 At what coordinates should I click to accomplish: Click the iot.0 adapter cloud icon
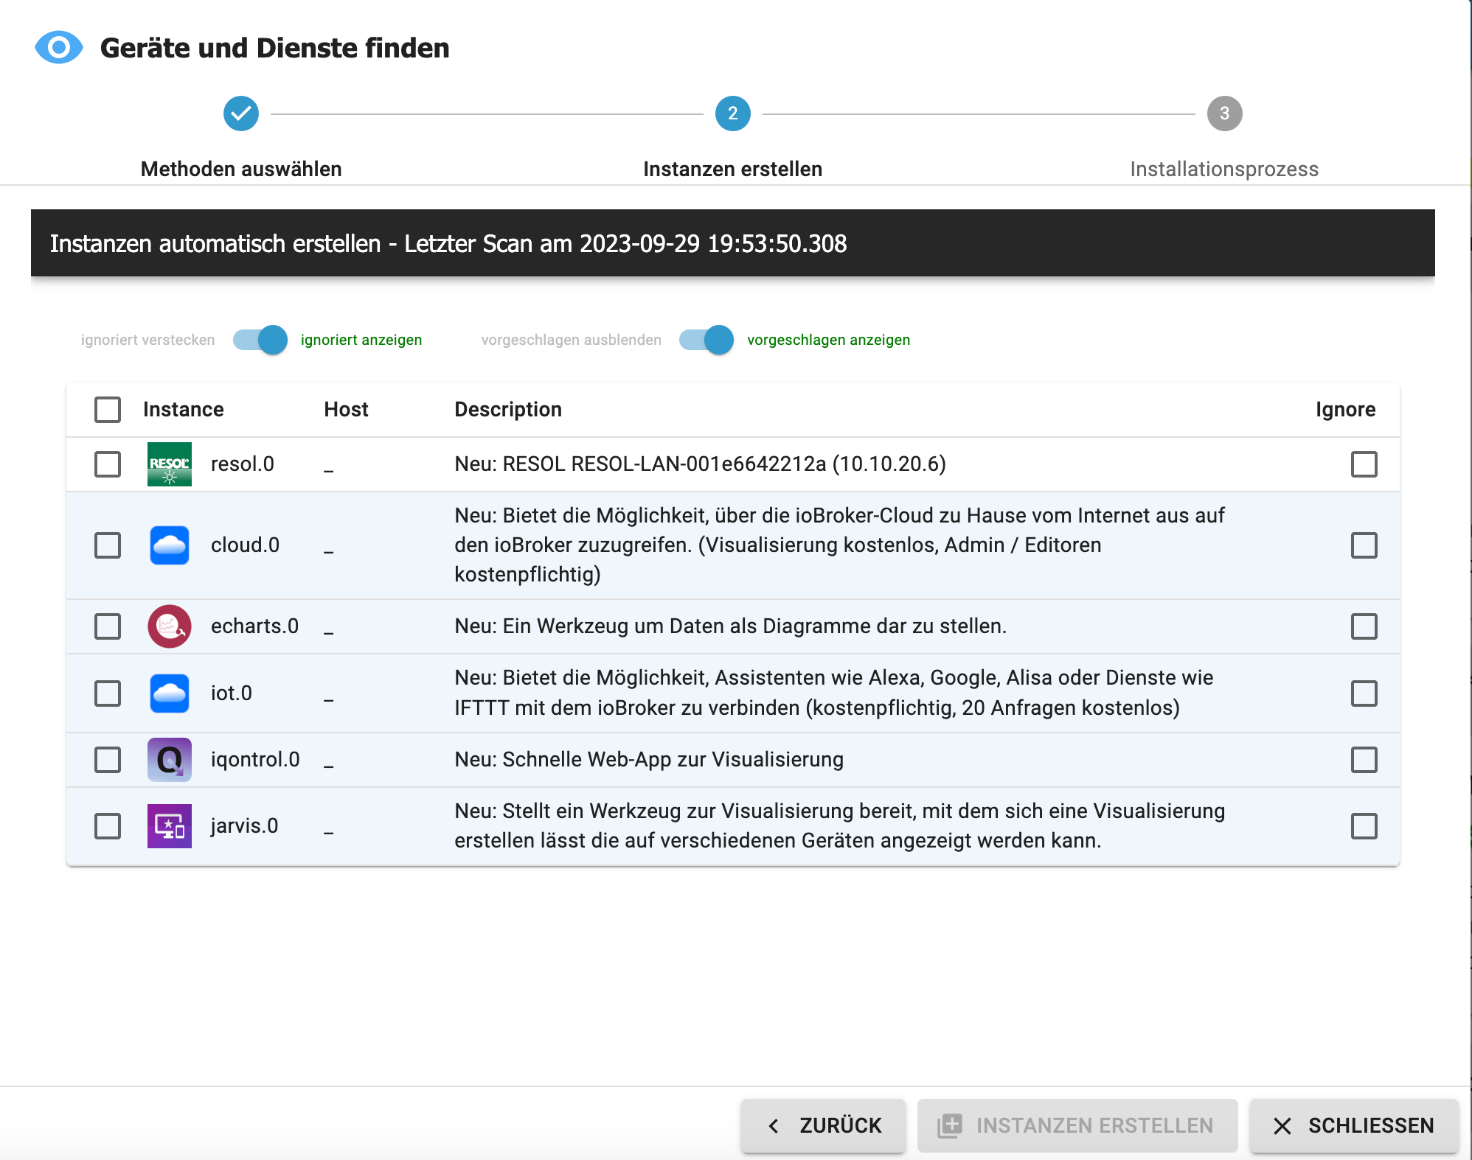[x=170, y=693]
